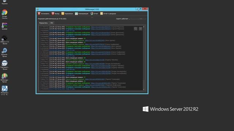This screenshot has height=131, width=234.
Task: Open the vk.com link in 15:29:13 row
Action: coord(101,27)
